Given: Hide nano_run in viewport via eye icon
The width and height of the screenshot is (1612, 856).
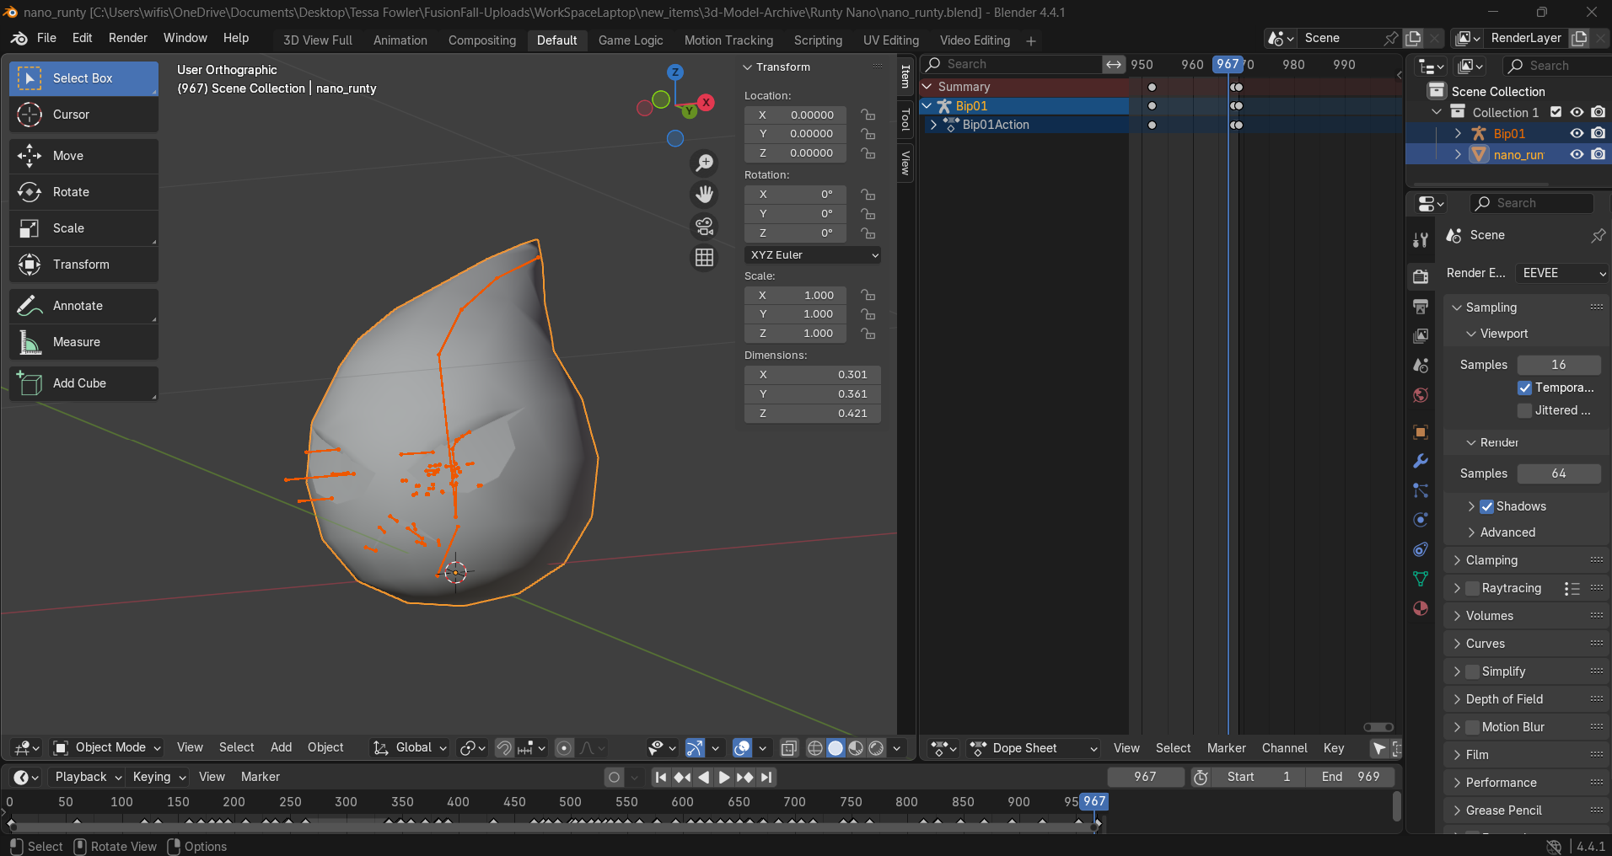Looking at the screenshot, I should point(1577,154).
